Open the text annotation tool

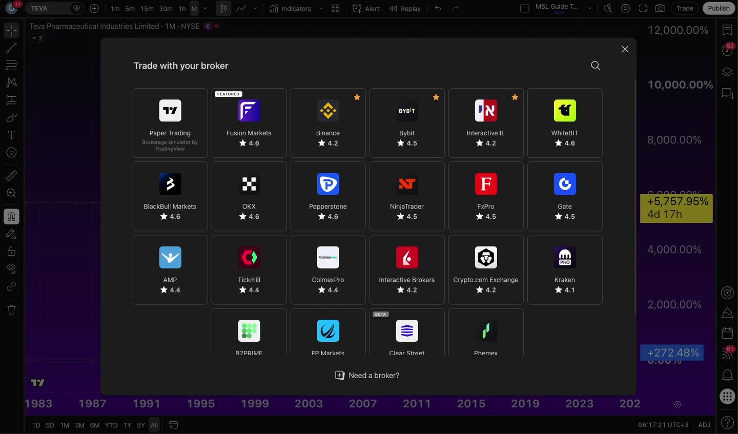[x=11, y=135]
